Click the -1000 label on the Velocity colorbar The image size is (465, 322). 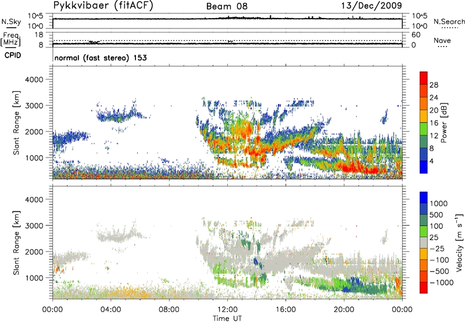click(x=441, y=282)
